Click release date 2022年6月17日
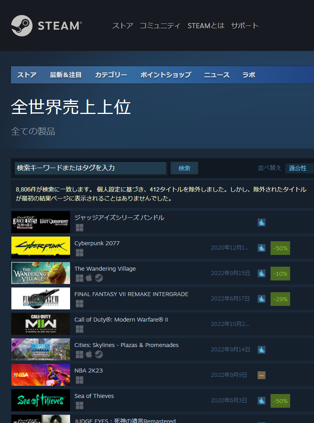The image size is (314, 423). [x=230, y=298]
